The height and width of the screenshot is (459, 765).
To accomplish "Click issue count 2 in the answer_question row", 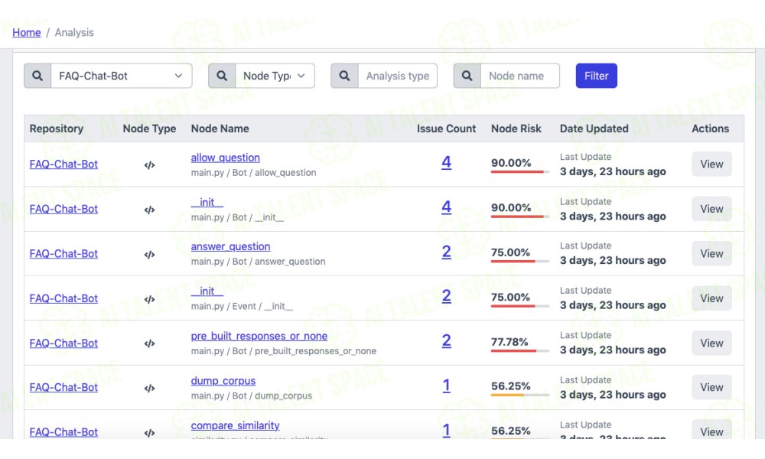I will [447, 252].
